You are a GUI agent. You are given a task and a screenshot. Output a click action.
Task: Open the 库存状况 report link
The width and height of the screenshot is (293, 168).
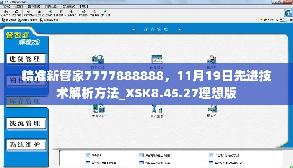tap(93, 155)
